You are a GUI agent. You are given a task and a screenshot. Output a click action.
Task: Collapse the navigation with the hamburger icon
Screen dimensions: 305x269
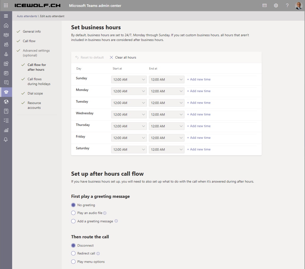[6, 16]
